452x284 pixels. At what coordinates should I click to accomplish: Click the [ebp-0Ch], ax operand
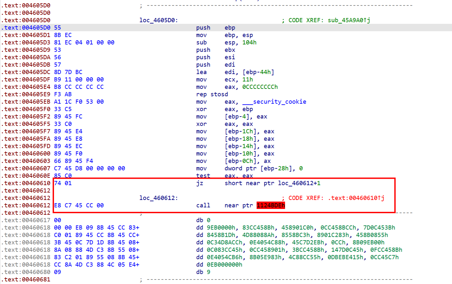[248, 161]
